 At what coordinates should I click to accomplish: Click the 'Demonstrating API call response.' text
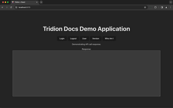pyautogui.click(x=86, y=44)
